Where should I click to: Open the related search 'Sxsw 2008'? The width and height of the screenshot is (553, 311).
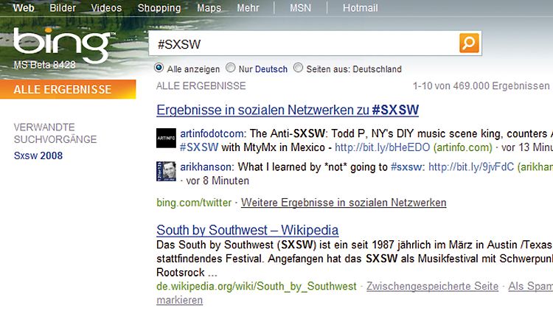(38, 155)
